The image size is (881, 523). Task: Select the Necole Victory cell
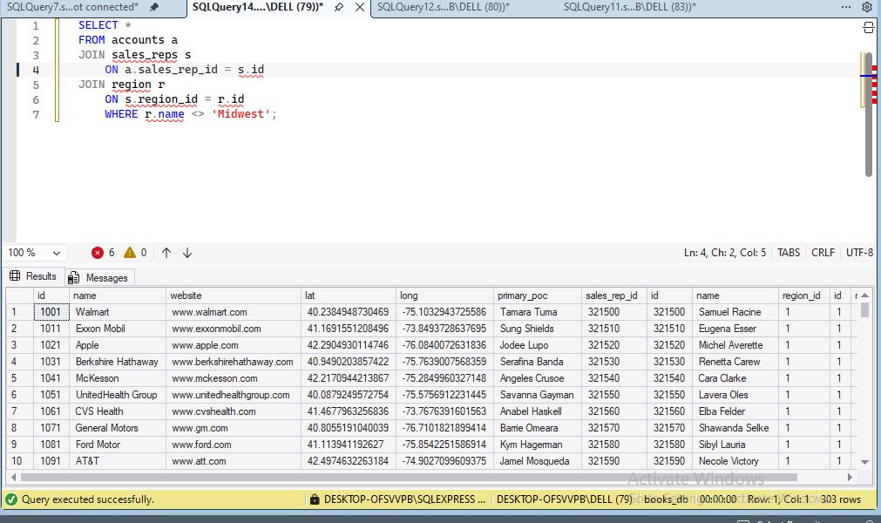tap(735, 461)
